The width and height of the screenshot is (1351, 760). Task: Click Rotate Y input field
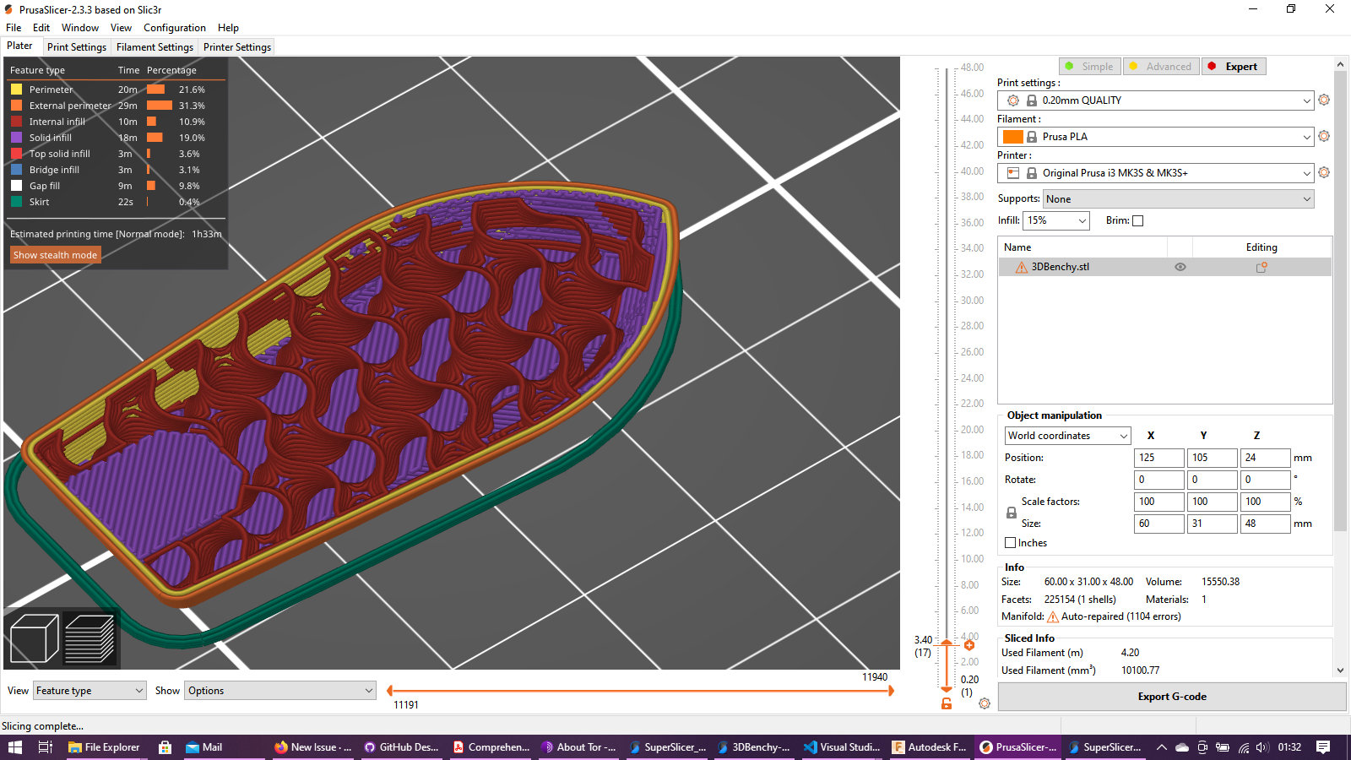pos(1213,480)
